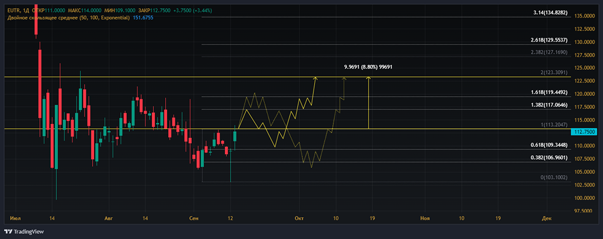The image size is (603, 239).
Task: Click the price axis value 120.0000
Action: [x=584, y=94]
